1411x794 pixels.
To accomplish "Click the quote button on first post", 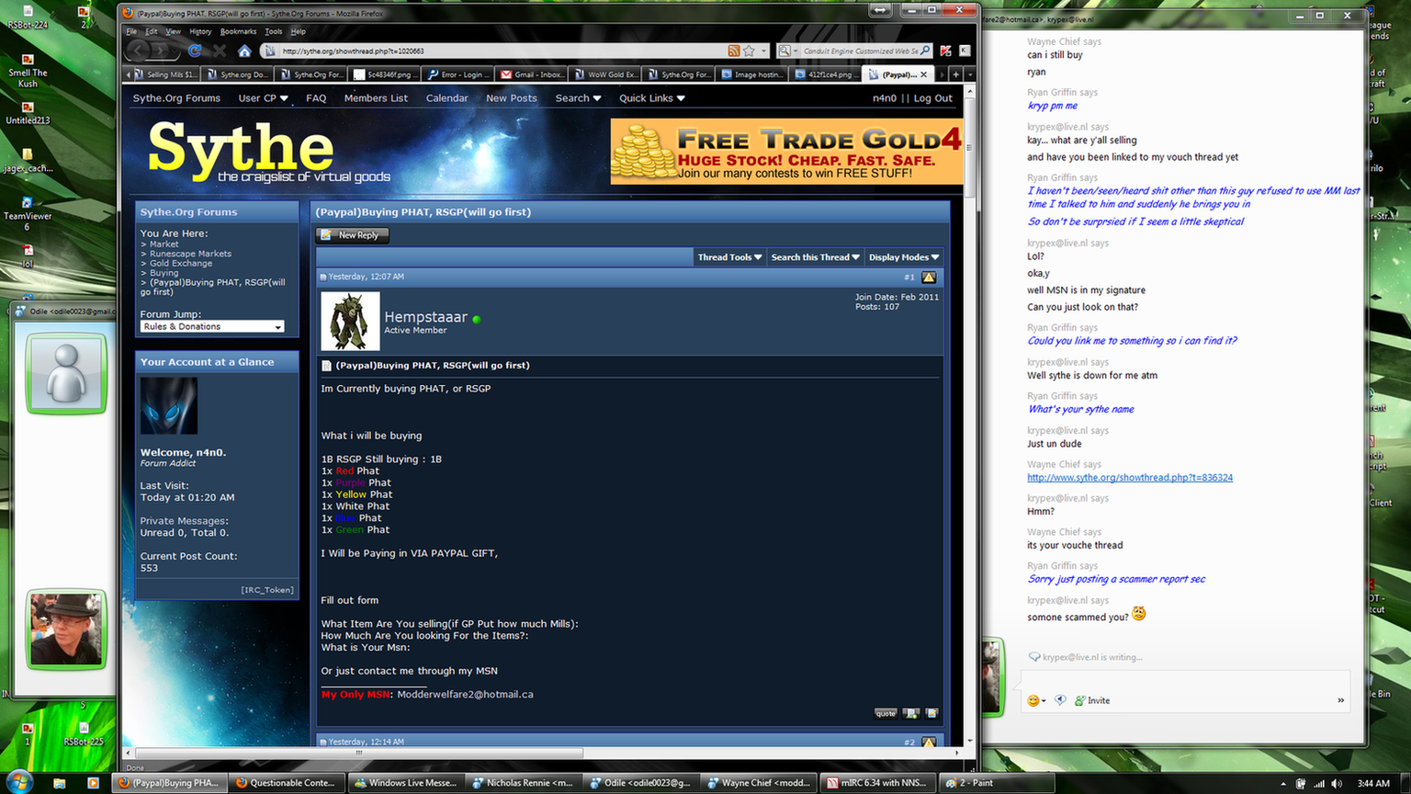I will tap(886, 713).
